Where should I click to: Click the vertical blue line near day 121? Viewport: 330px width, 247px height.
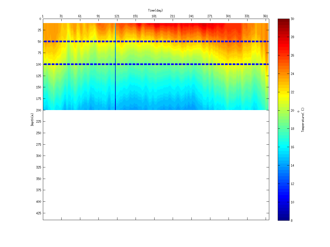click(115, 66)
